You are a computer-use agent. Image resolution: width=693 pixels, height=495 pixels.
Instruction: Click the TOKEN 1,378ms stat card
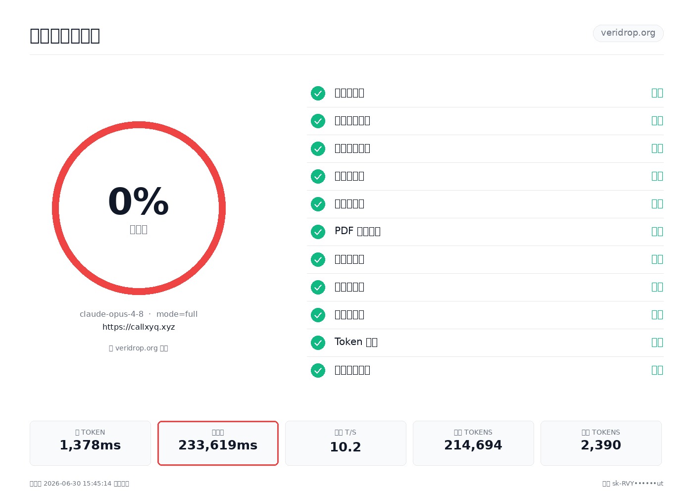(x=90, y=443)
